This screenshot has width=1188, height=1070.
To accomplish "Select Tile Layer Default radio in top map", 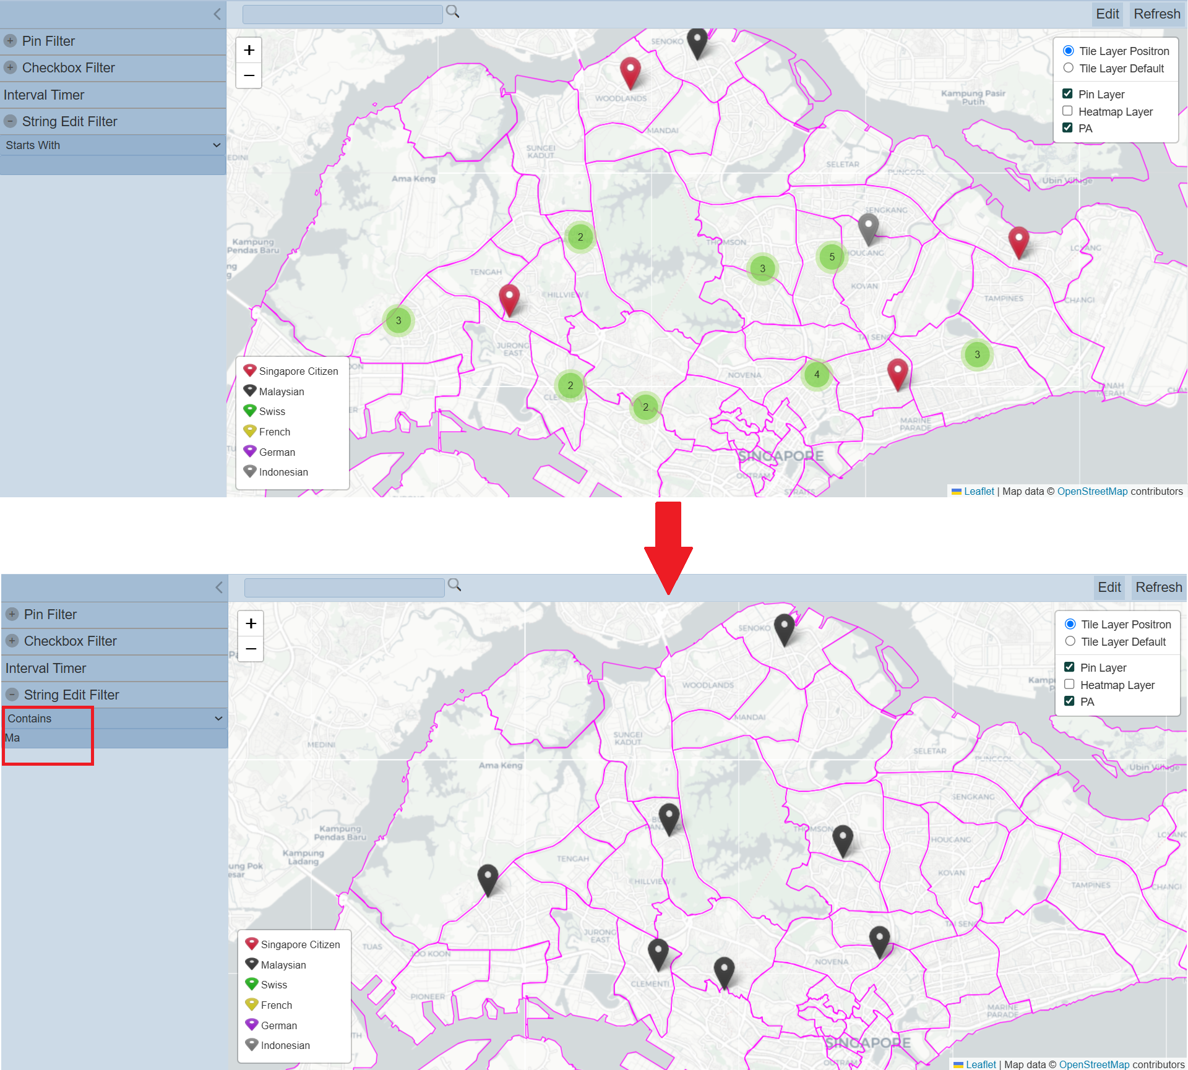I will click(1068, 68).
